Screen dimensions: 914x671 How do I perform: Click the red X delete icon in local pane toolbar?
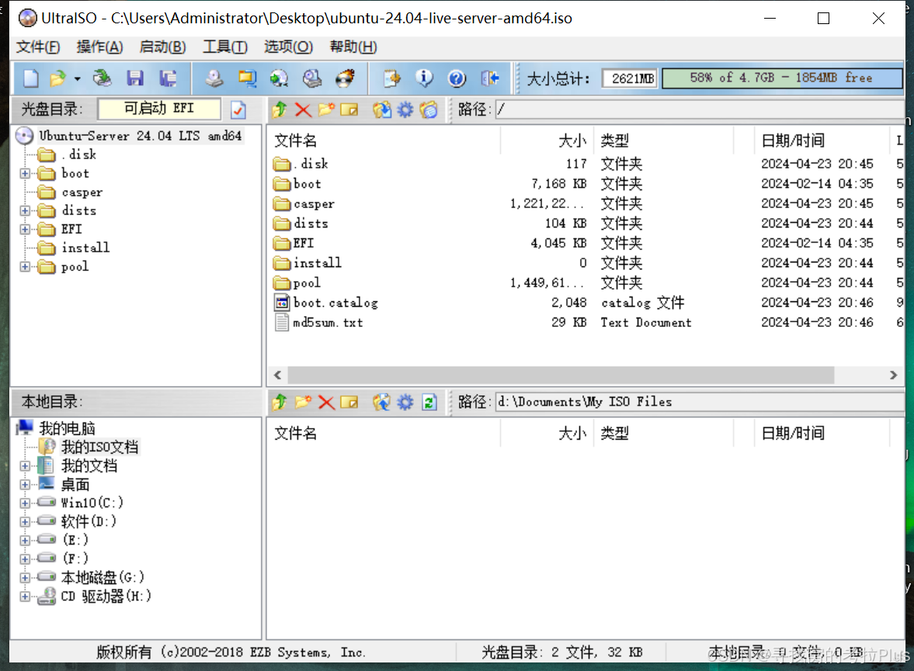(326, 402)
